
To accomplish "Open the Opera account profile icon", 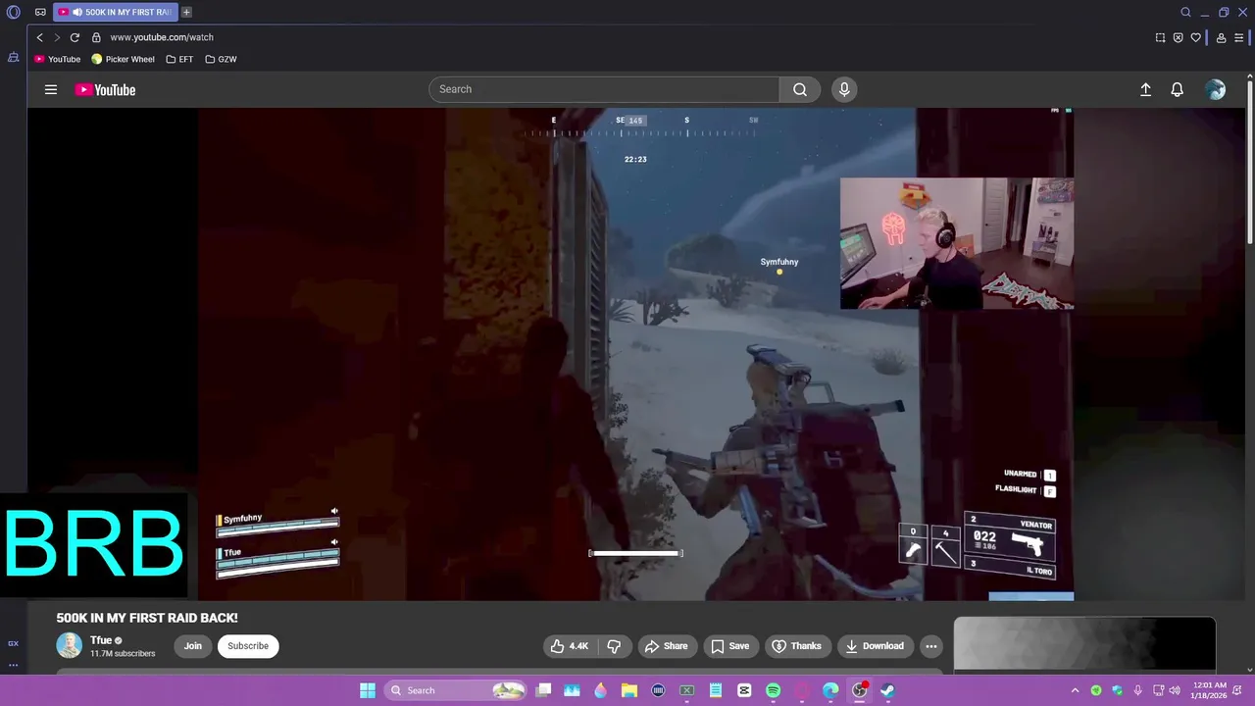I will pyautogui.click(x=1221, y=37).
